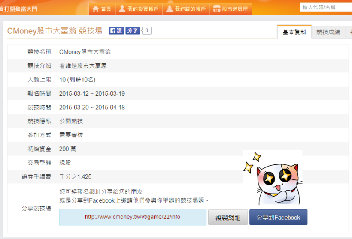Screen dimensions: 352x239
Task: Click the share count bubble showing 0
Action: 146,30
